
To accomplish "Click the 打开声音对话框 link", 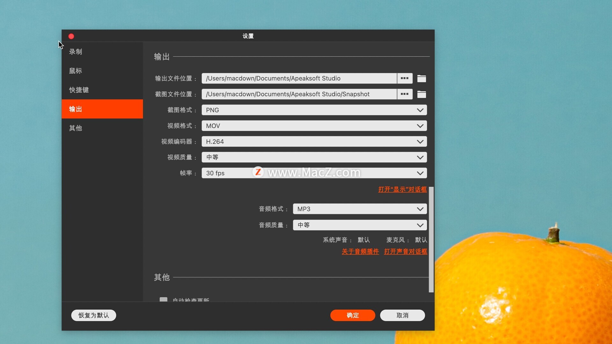I will coord(405,252).
